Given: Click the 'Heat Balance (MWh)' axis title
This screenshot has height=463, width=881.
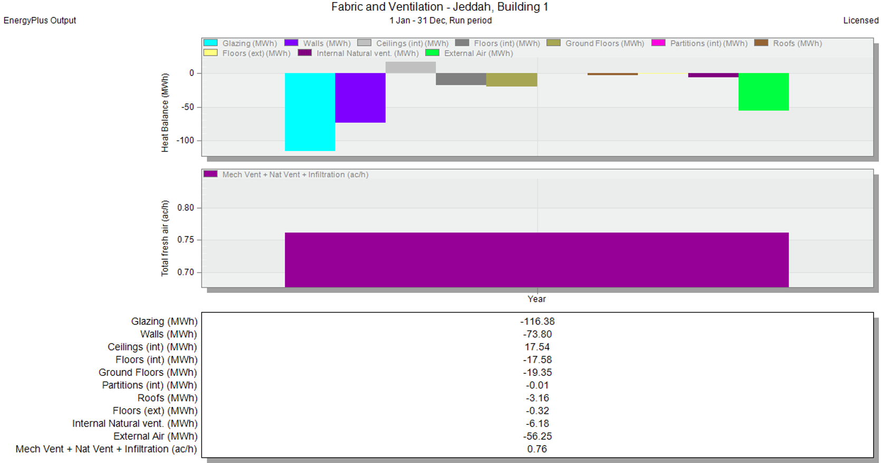Looking at the screenshot, I should (x=165, y=112).
